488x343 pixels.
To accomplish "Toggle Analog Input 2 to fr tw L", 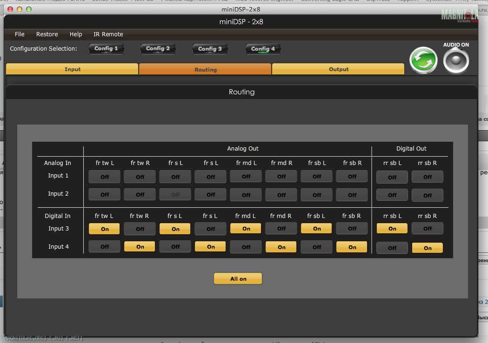I will pyautogui.click(x=104, y=194).
